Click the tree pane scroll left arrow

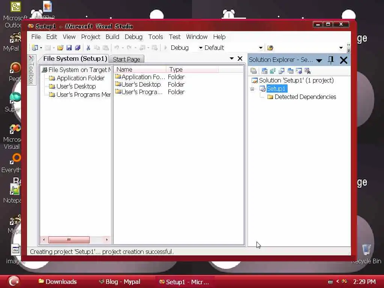[43, 240]
